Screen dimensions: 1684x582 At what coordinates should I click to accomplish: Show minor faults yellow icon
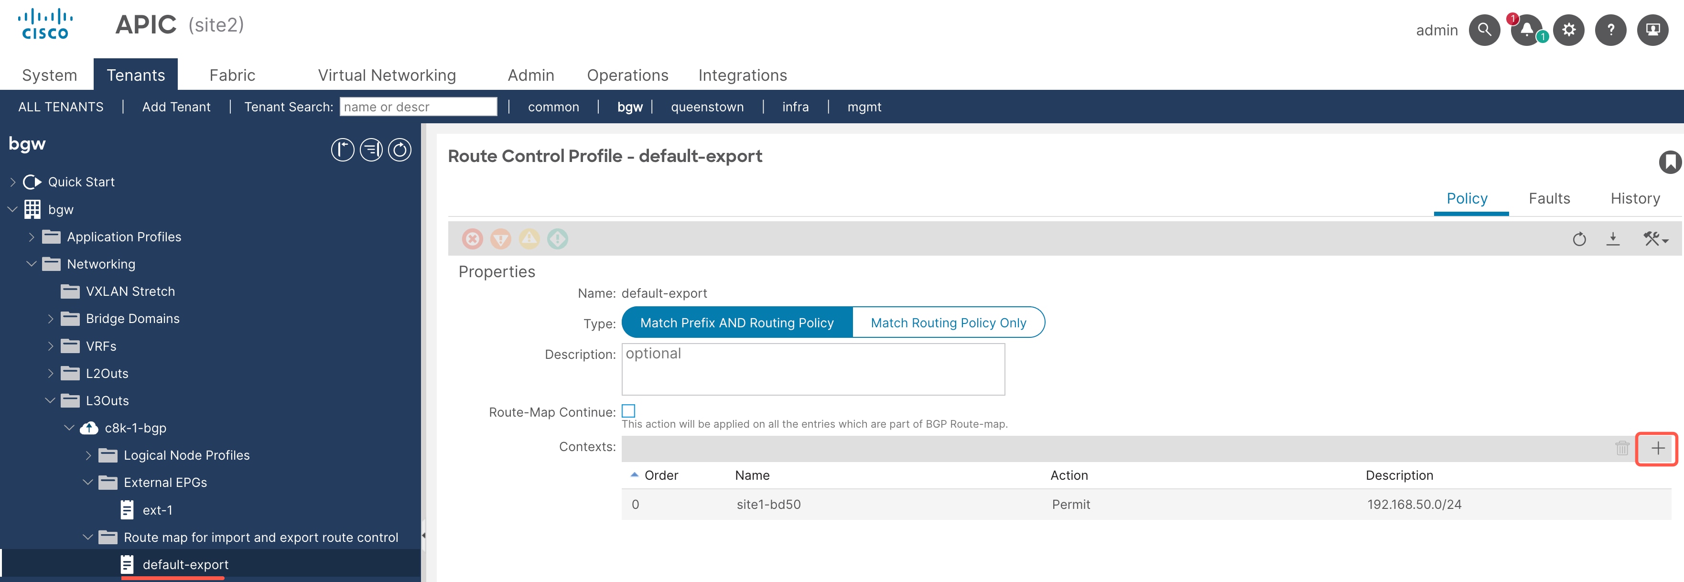(x=529, y=239)
